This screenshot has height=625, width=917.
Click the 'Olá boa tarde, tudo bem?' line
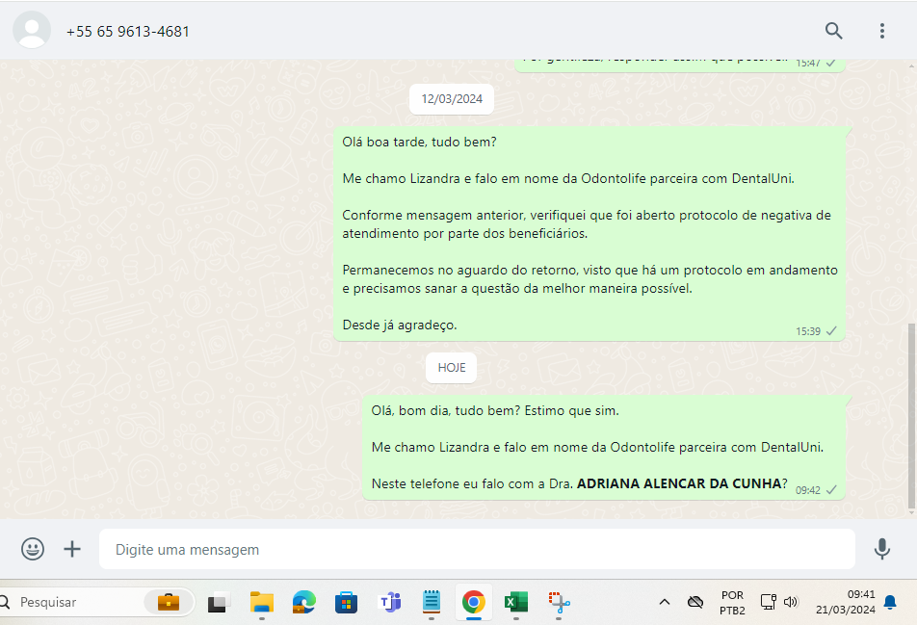419,143
